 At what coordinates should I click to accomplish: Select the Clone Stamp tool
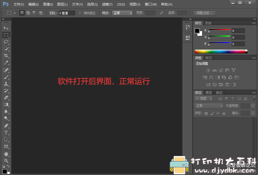(x=6, y=84)
